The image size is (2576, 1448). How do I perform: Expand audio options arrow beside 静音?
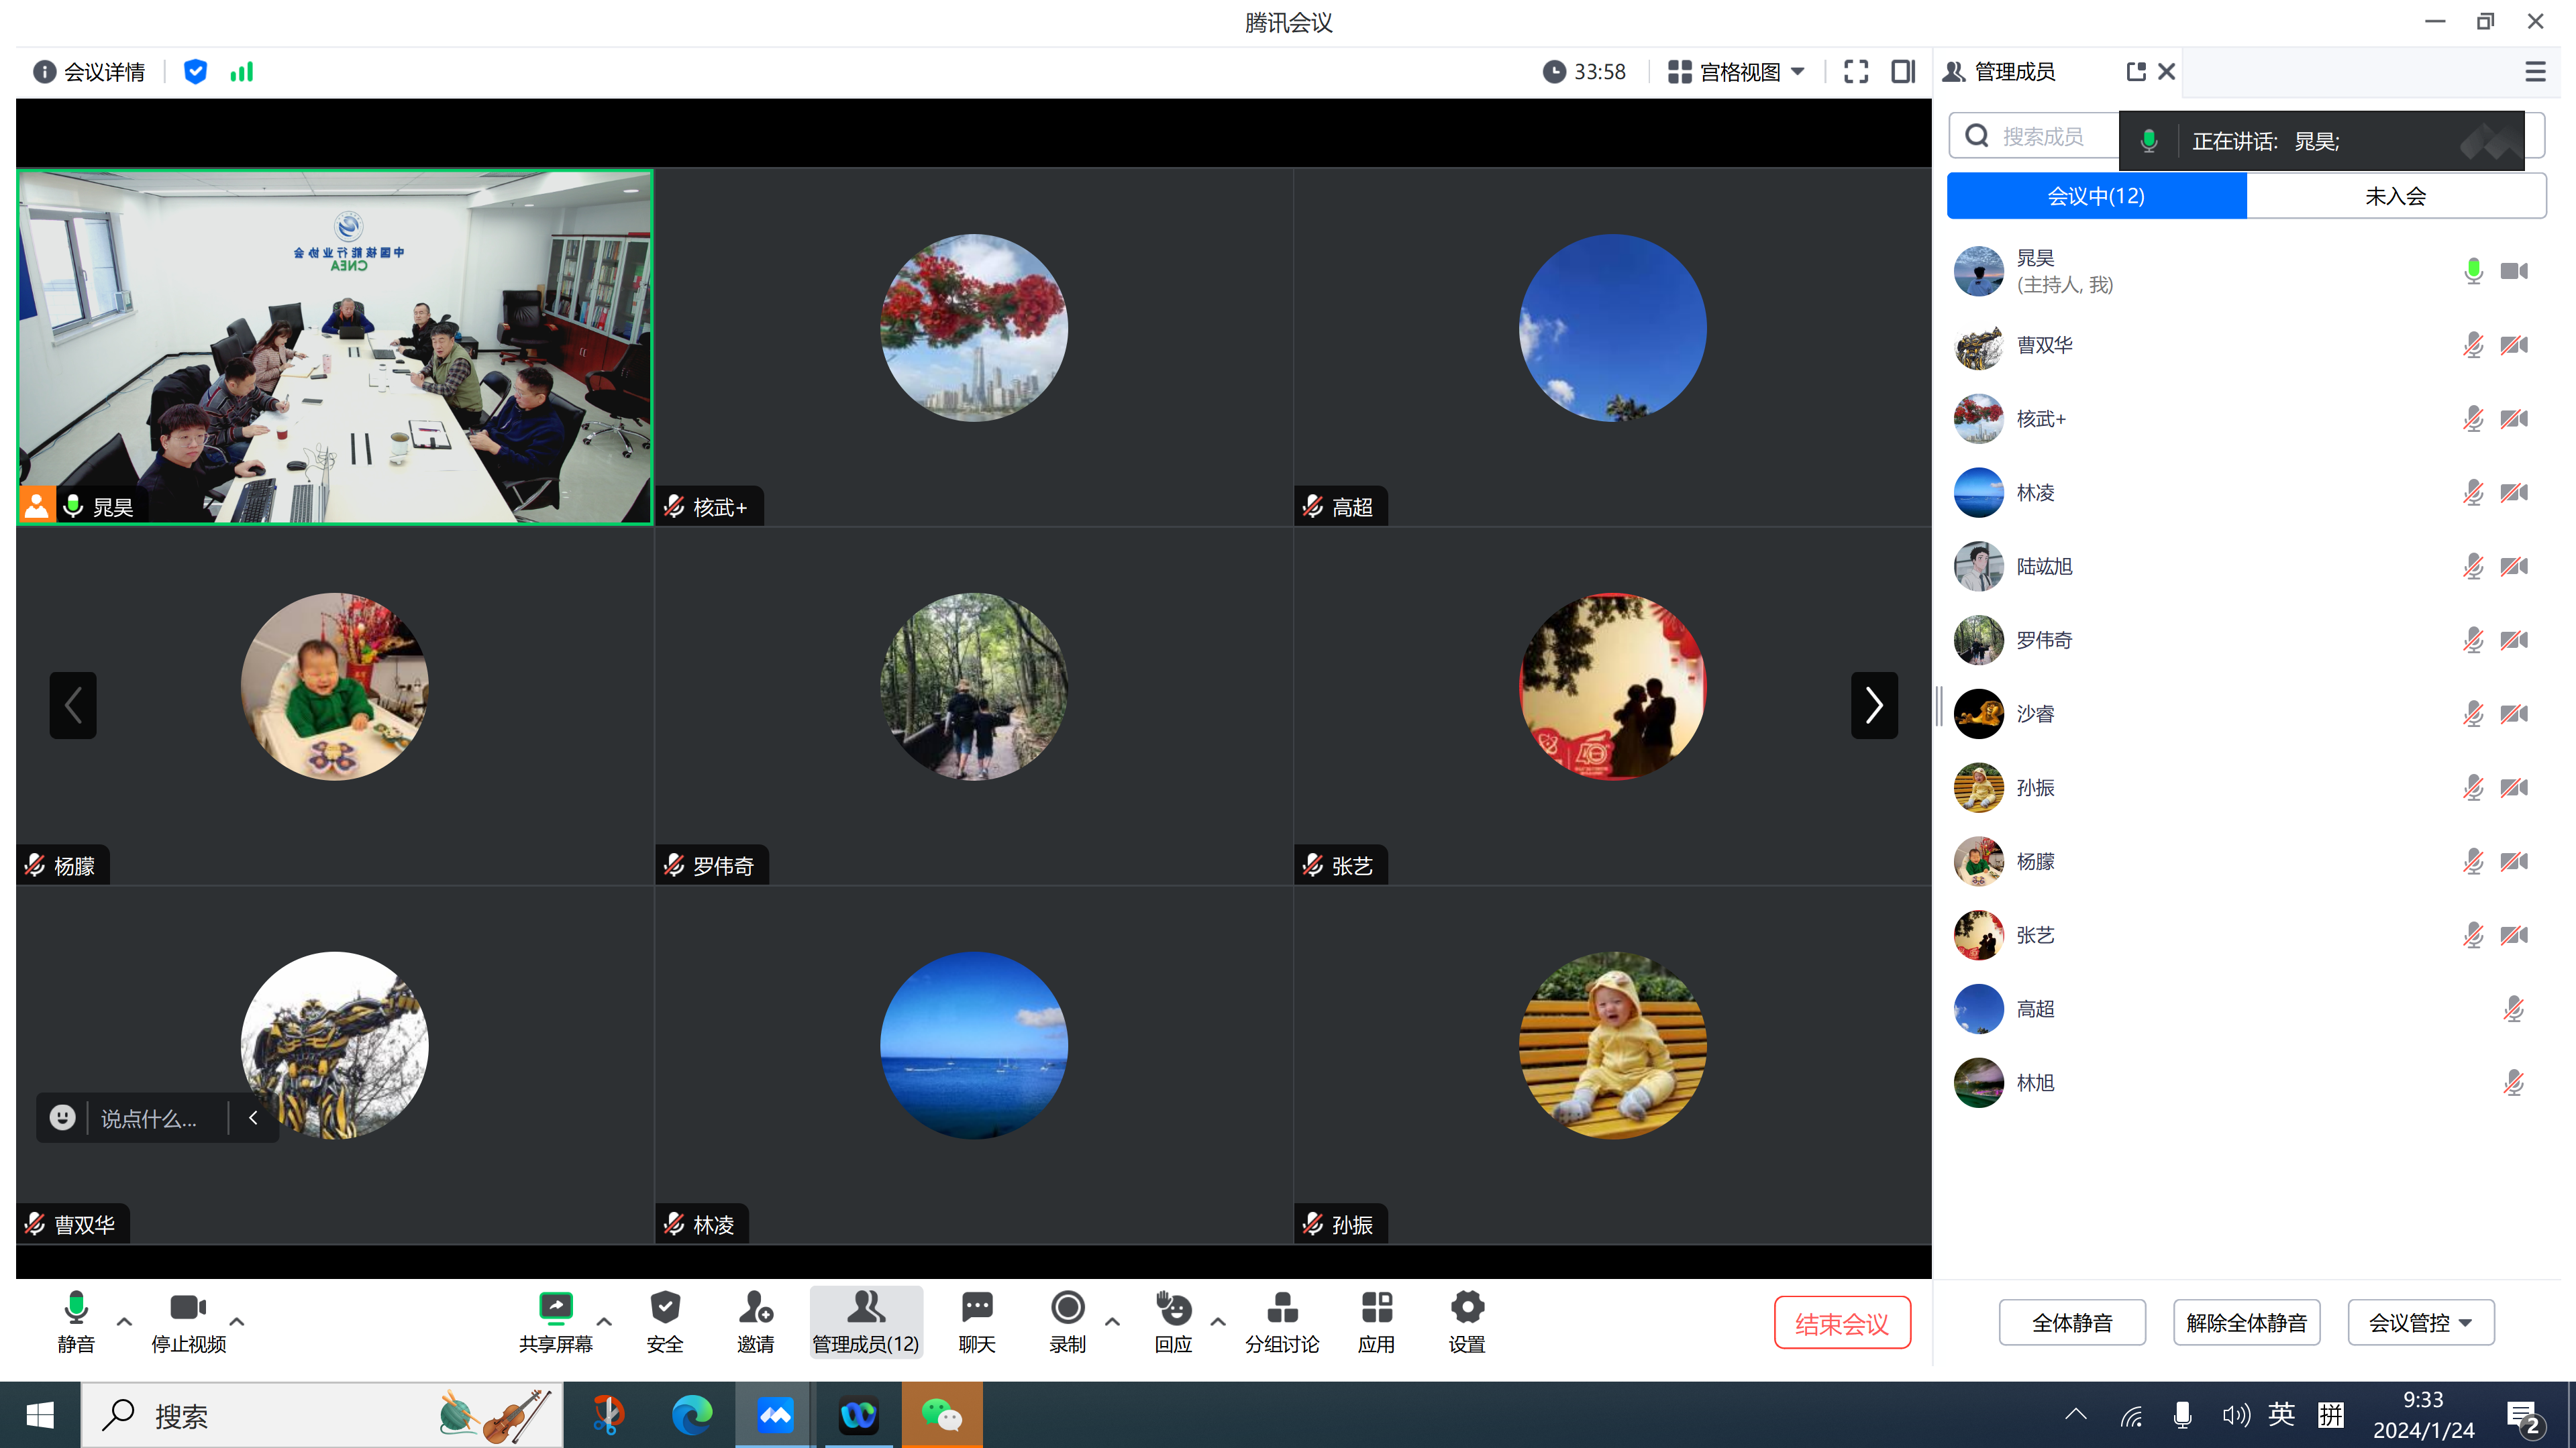point(124,1321)
